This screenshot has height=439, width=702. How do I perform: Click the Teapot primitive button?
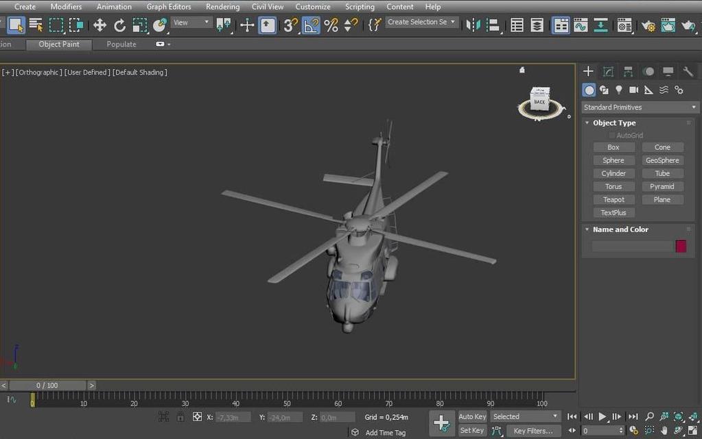(613, 199)
